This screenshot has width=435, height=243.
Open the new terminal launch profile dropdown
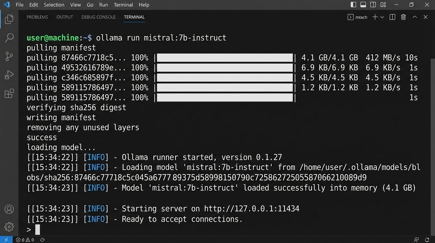(382, 17)
